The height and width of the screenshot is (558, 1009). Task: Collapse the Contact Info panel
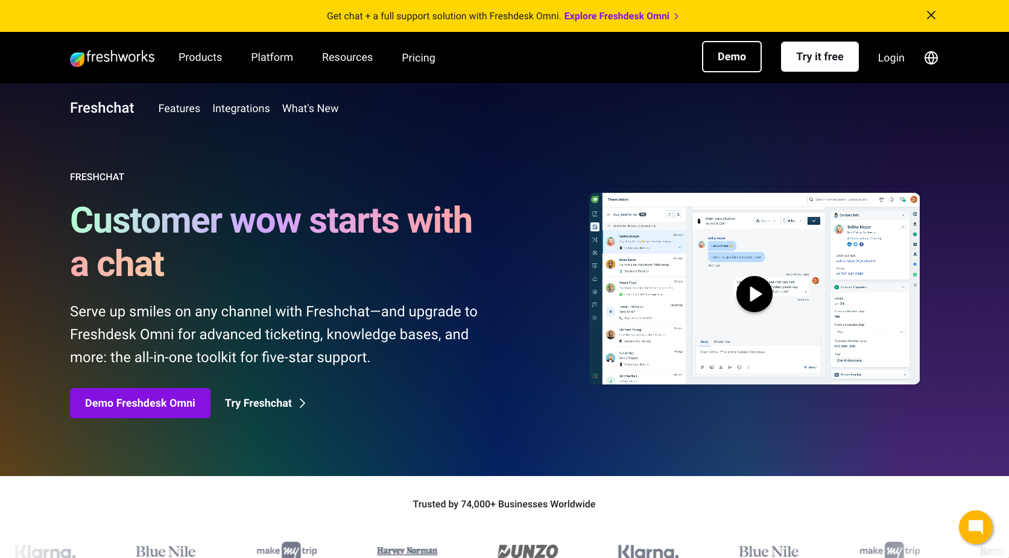pos(903,215)
